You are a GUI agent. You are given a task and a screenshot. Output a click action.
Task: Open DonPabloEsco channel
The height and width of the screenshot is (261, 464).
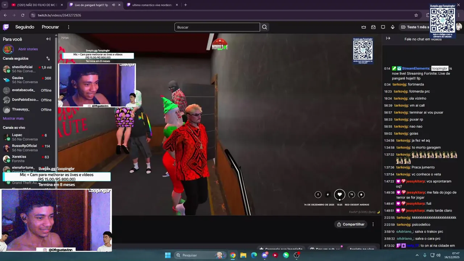[27, 100]
